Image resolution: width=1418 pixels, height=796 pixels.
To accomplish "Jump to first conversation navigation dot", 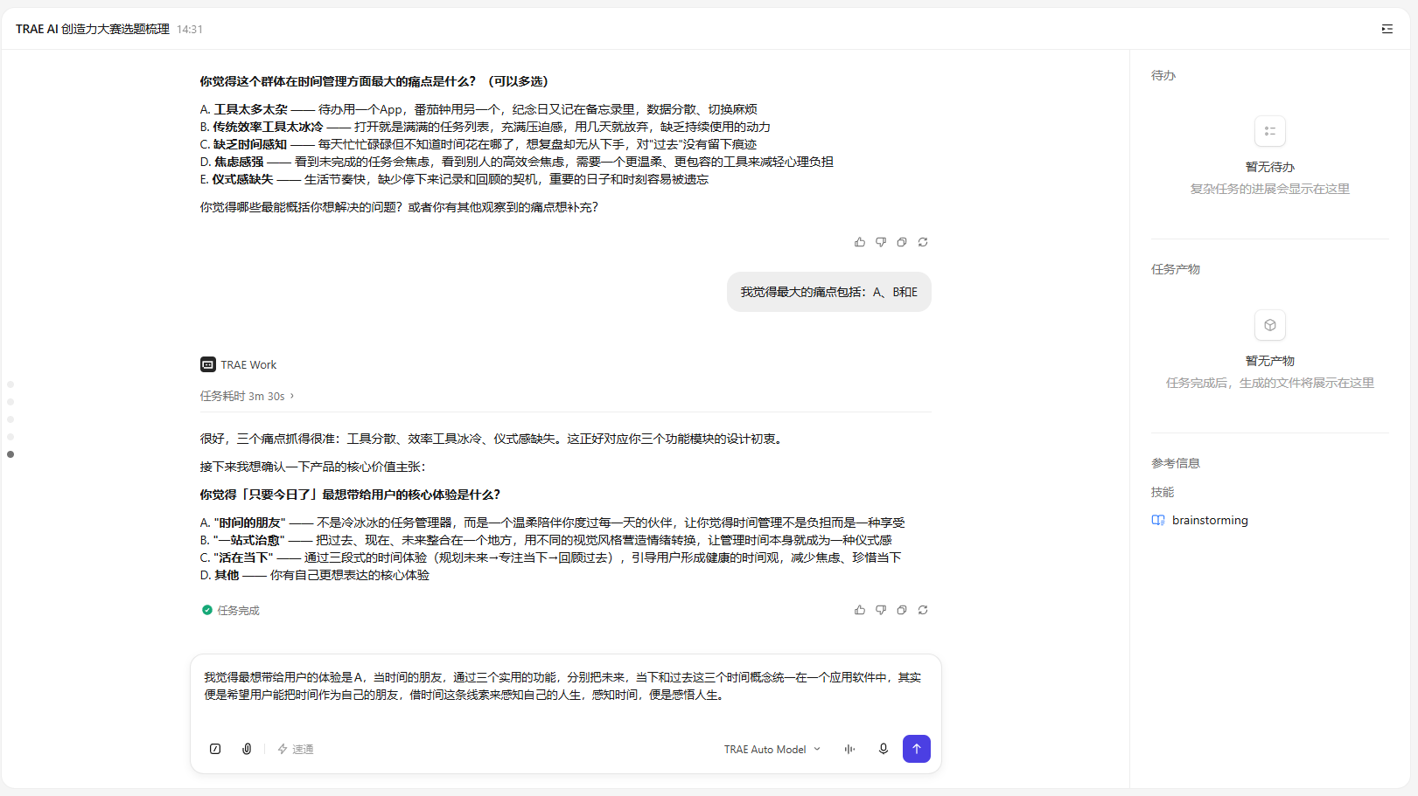I will pyautogui.click(x=10, y=384).
